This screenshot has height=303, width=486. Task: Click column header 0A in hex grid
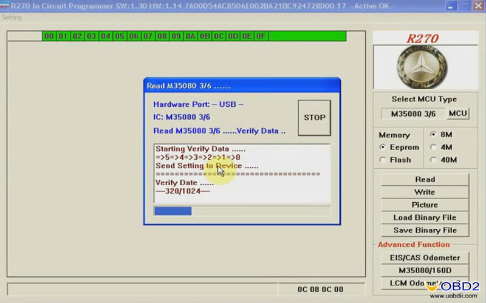pos(190,36)
